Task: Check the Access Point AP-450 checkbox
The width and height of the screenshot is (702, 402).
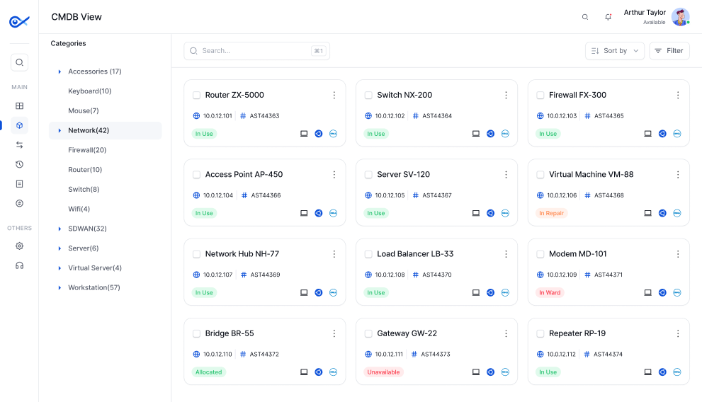Action: click(x=196, y=174)
